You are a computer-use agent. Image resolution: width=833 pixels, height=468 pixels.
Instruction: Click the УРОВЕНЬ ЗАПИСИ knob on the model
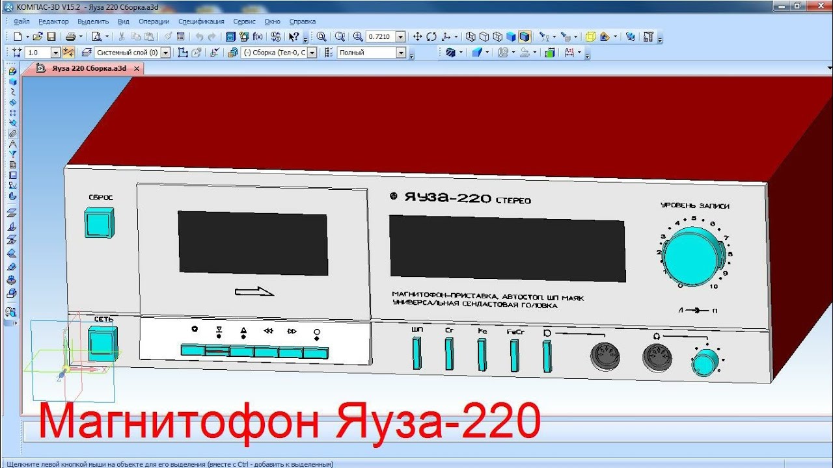(x=692, y=256)
